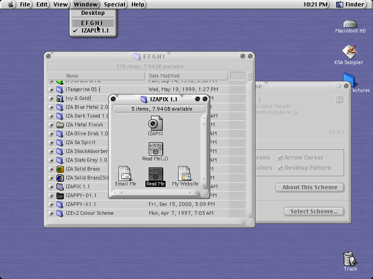Click the IZAPIX 1.1 vertical scrollbar
The height and width of the screenshot is (279, 373).
pos(203,152)
